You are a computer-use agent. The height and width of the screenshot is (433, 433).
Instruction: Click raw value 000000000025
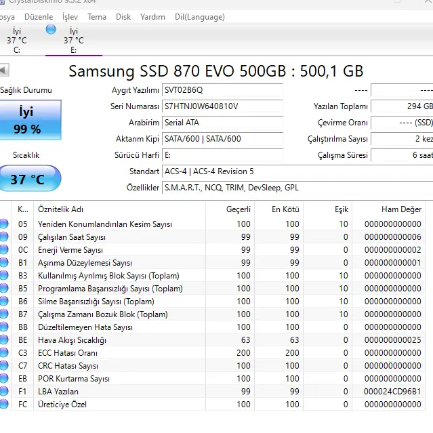point(393,340)
